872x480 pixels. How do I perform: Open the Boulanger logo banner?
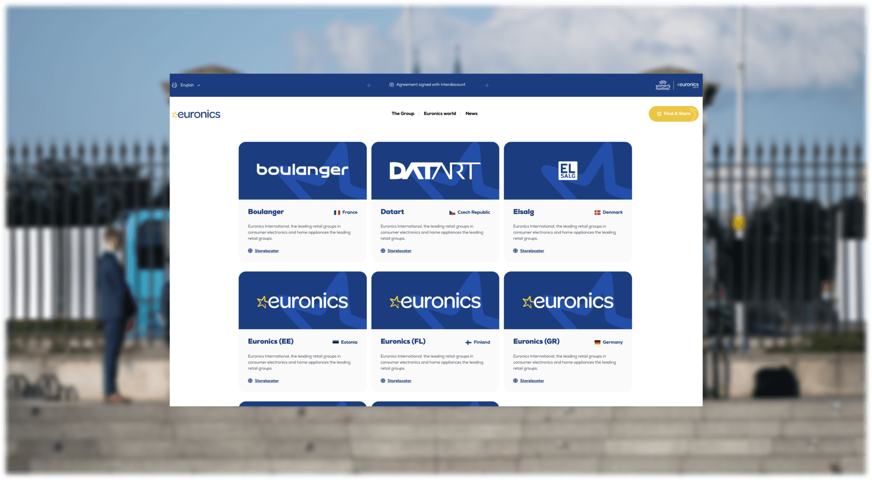[303, 170]
